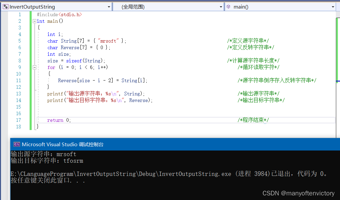Click the printf 输出源字符串 statement
This screenshot has height=200, width=340.
[96, 94]
